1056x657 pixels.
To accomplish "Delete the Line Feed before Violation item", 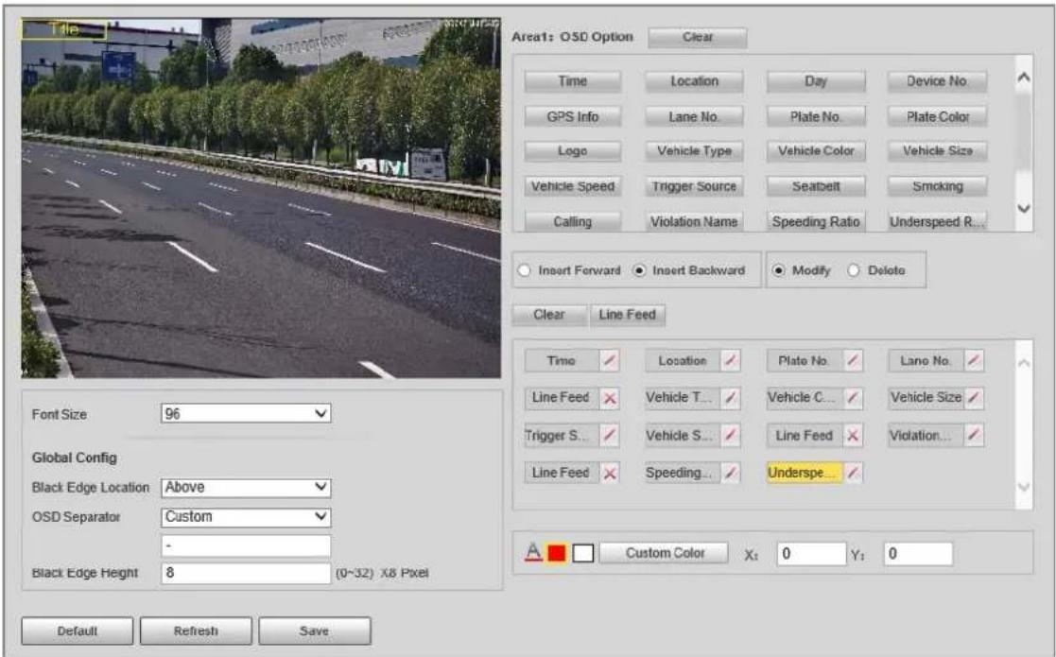I will click(853, 436).
